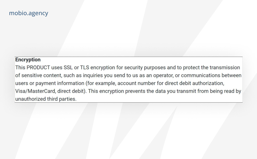The width and height of the screenshot is (257, 159).
Task: Click the phrase 'unauthorized third parties'
Action: (x=46, y=99)
